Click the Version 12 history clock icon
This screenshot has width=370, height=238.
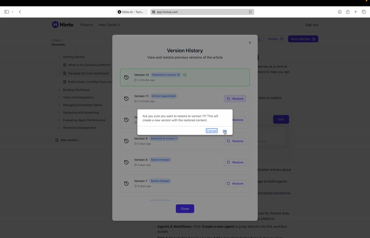(x=126, y=77)
